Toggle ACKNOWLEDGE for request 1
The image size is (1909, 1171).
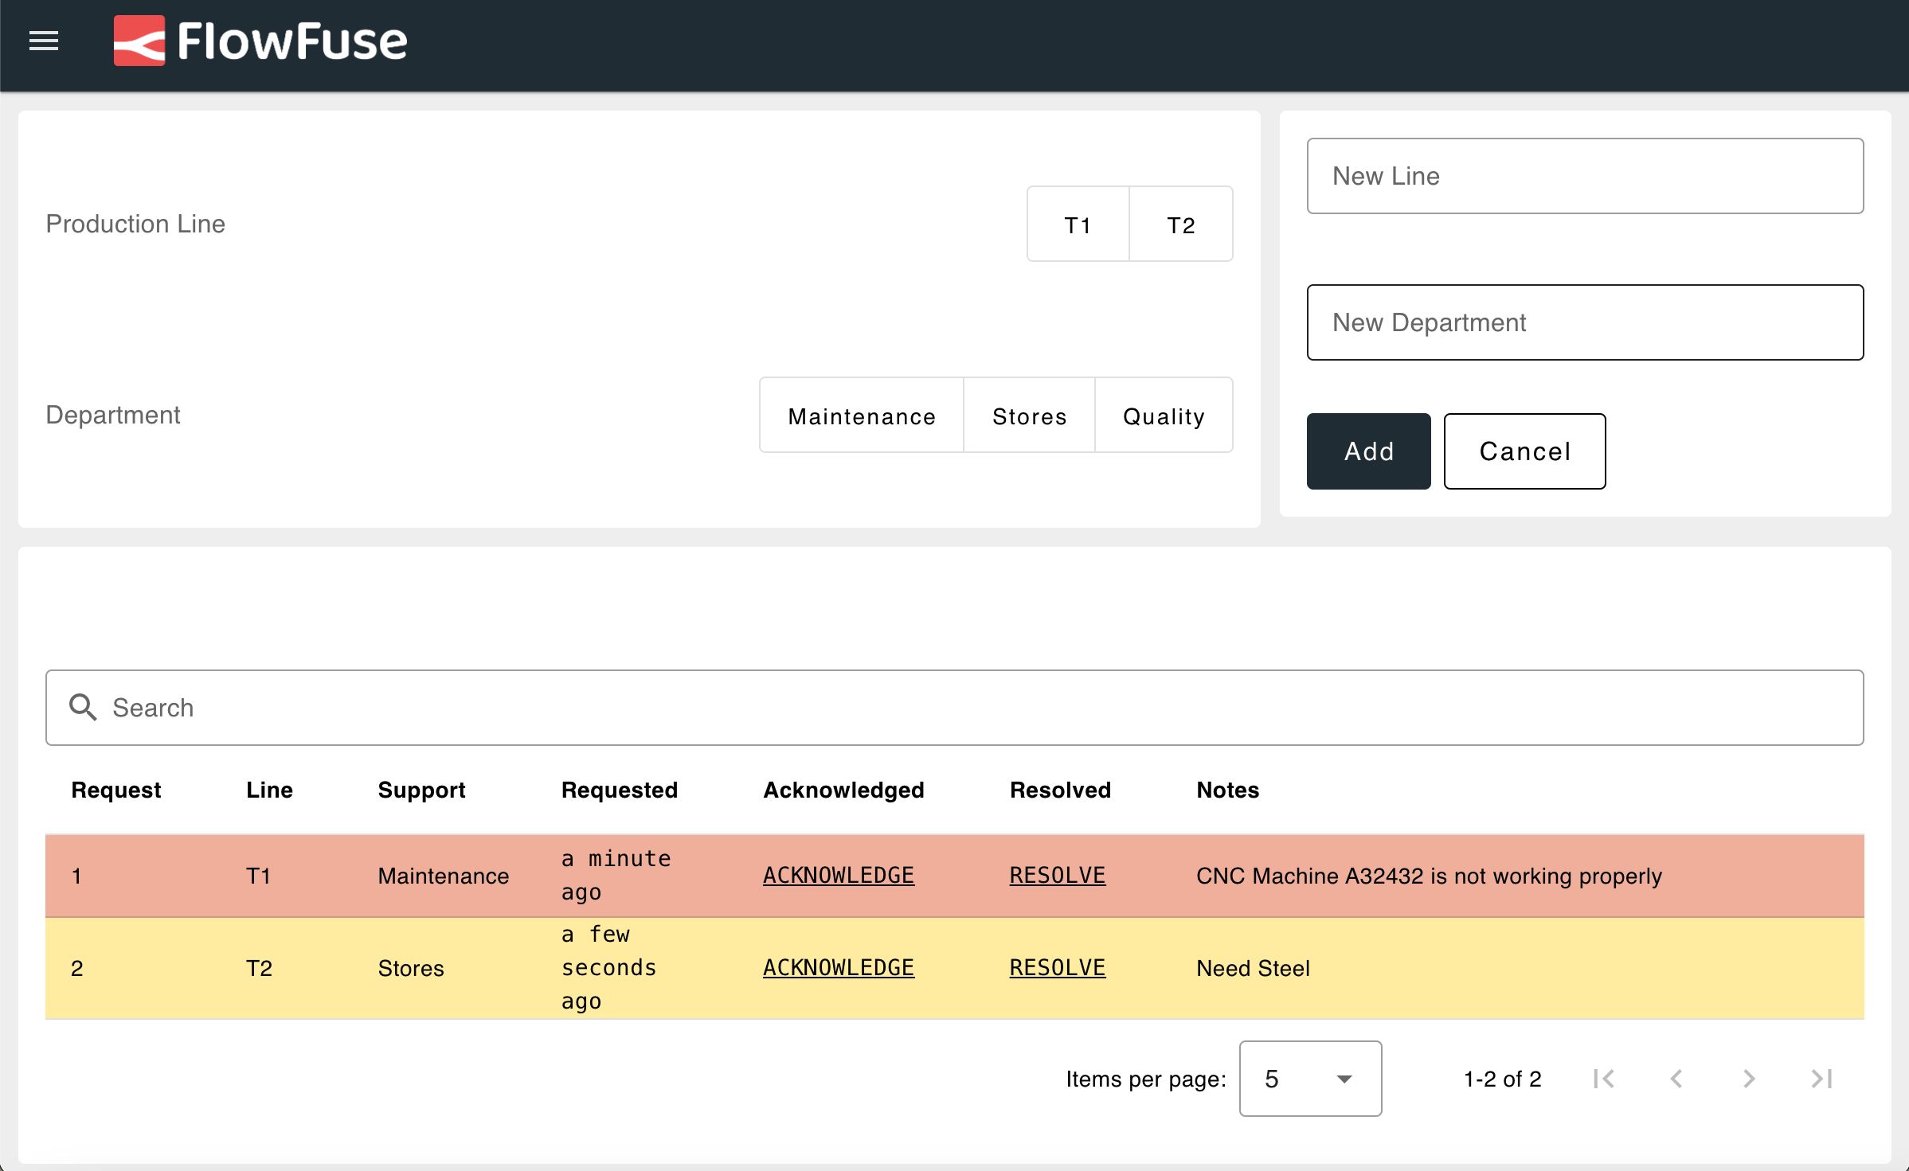[x=837, y=875]
